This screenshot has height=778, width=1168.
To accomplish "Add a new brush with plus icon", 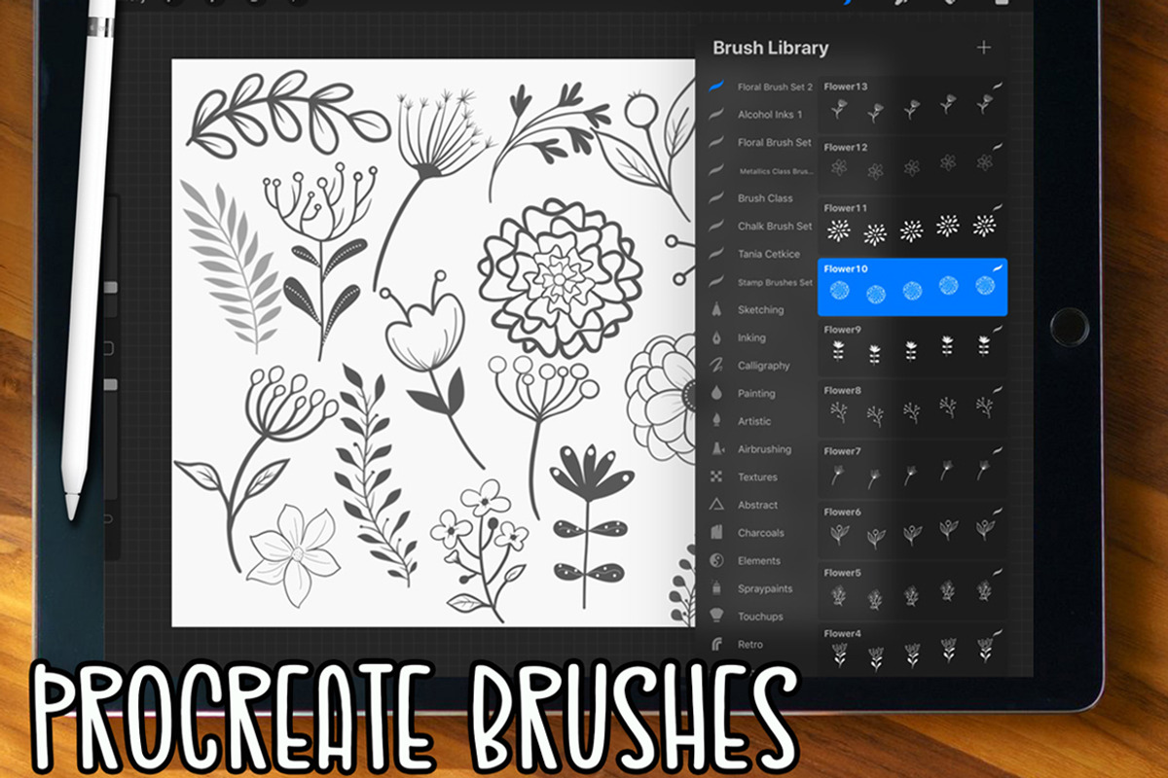I will click(x=984, y=48).
